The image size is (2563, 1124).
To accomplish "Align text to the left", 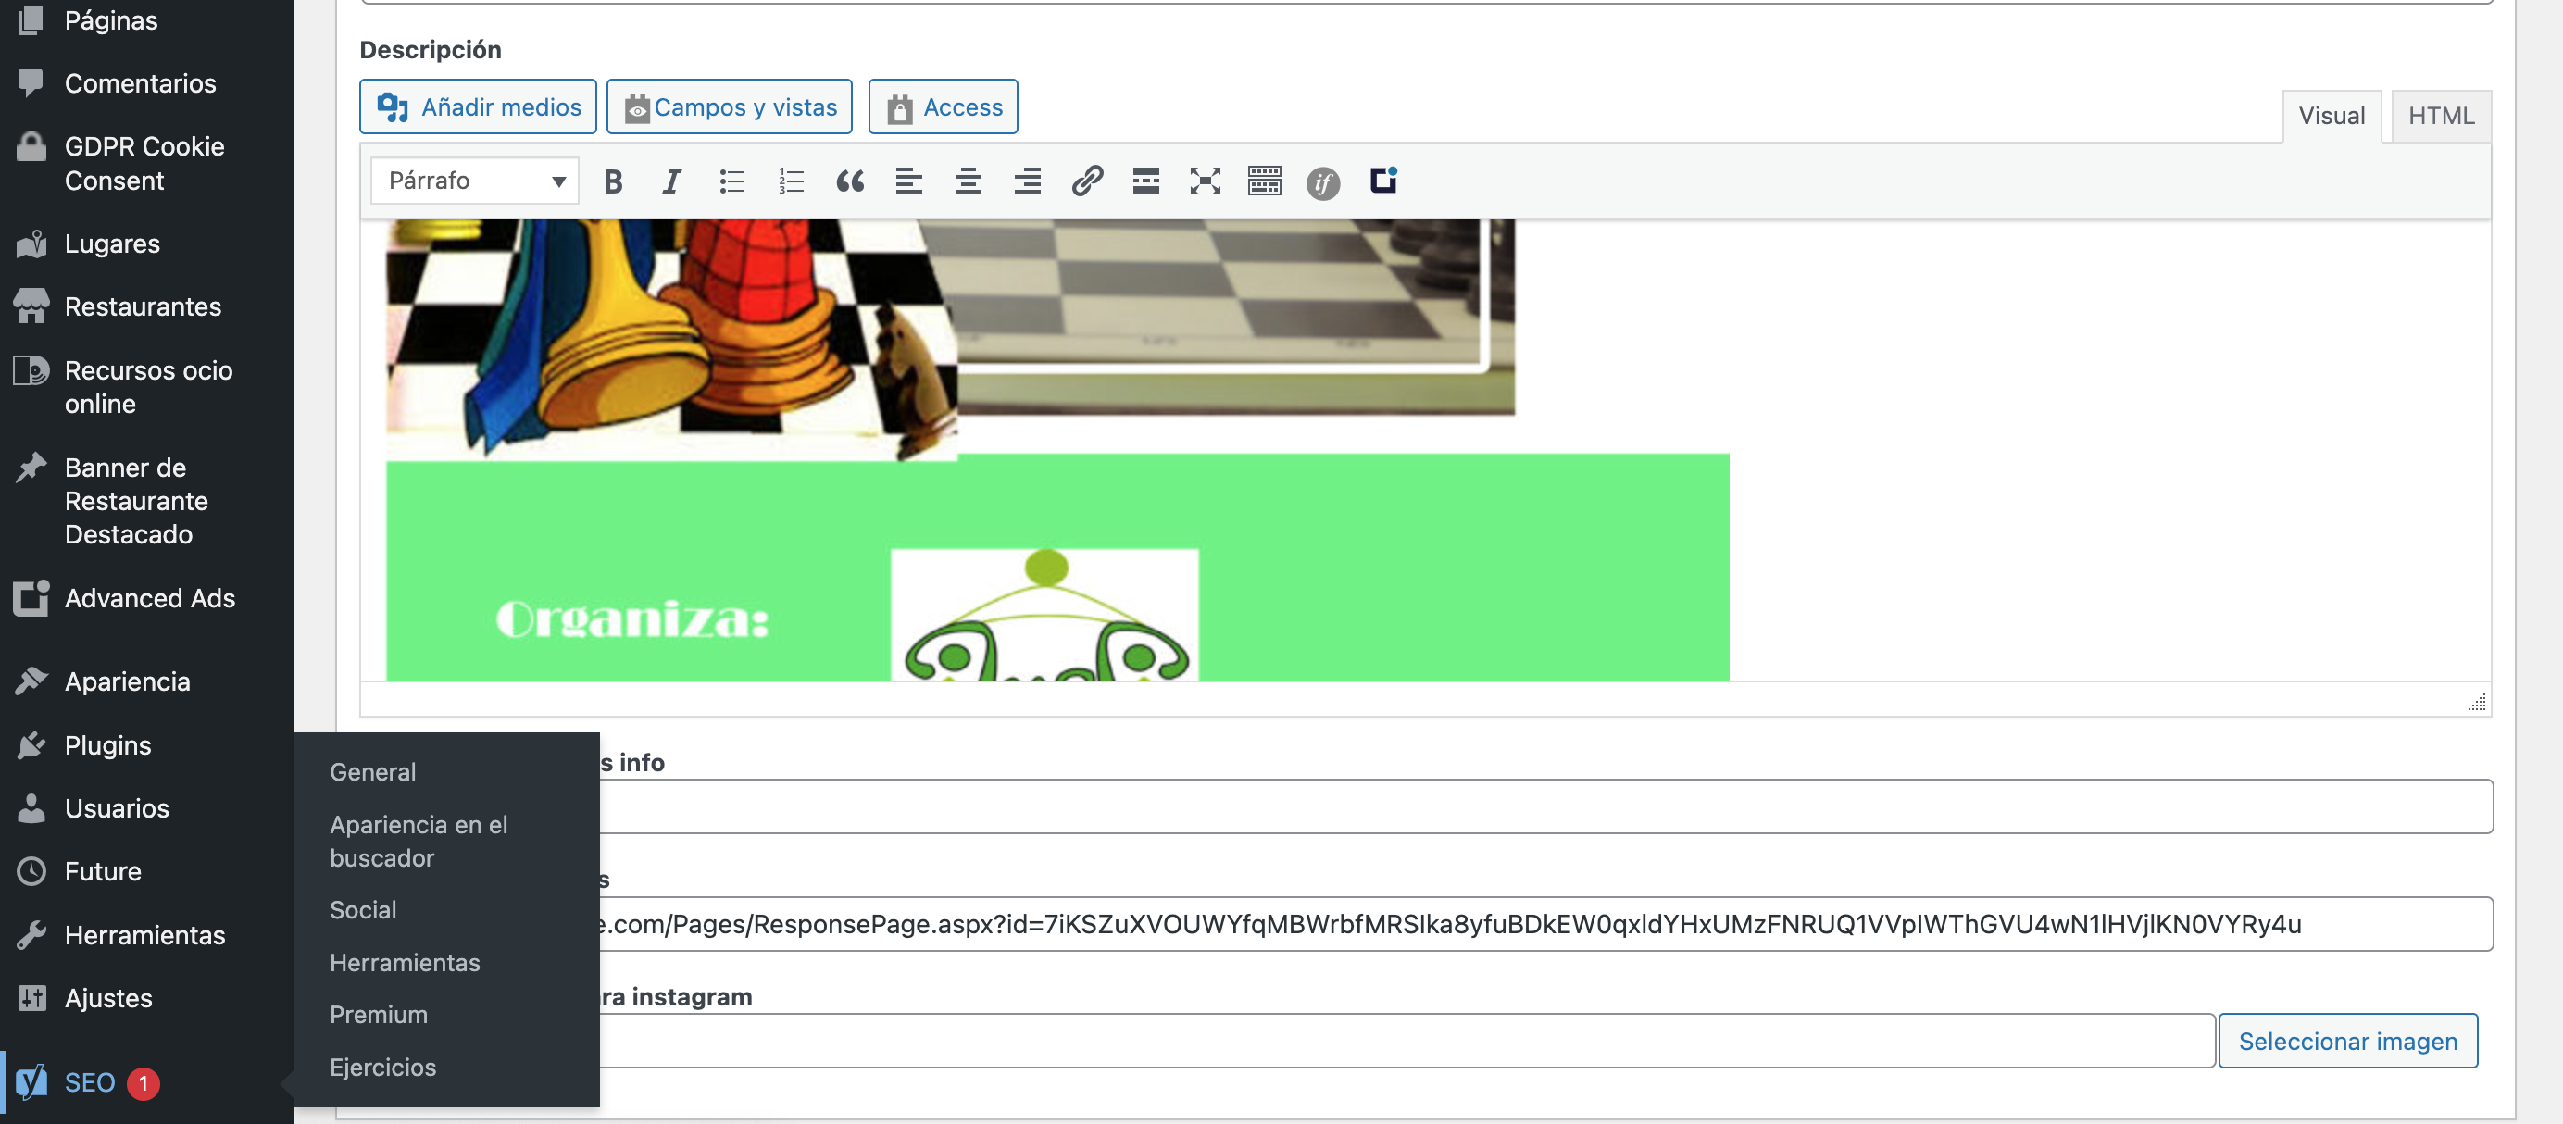I will click(908, 181).
